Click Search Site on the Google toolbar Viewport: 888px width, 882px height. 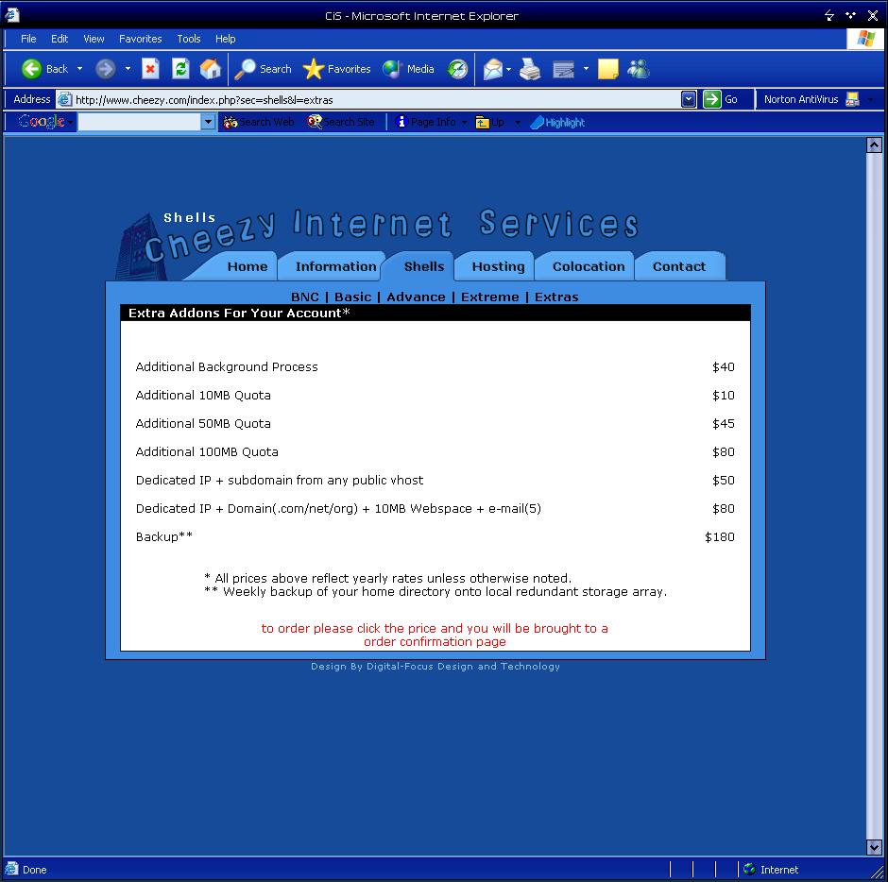(340, 122)
